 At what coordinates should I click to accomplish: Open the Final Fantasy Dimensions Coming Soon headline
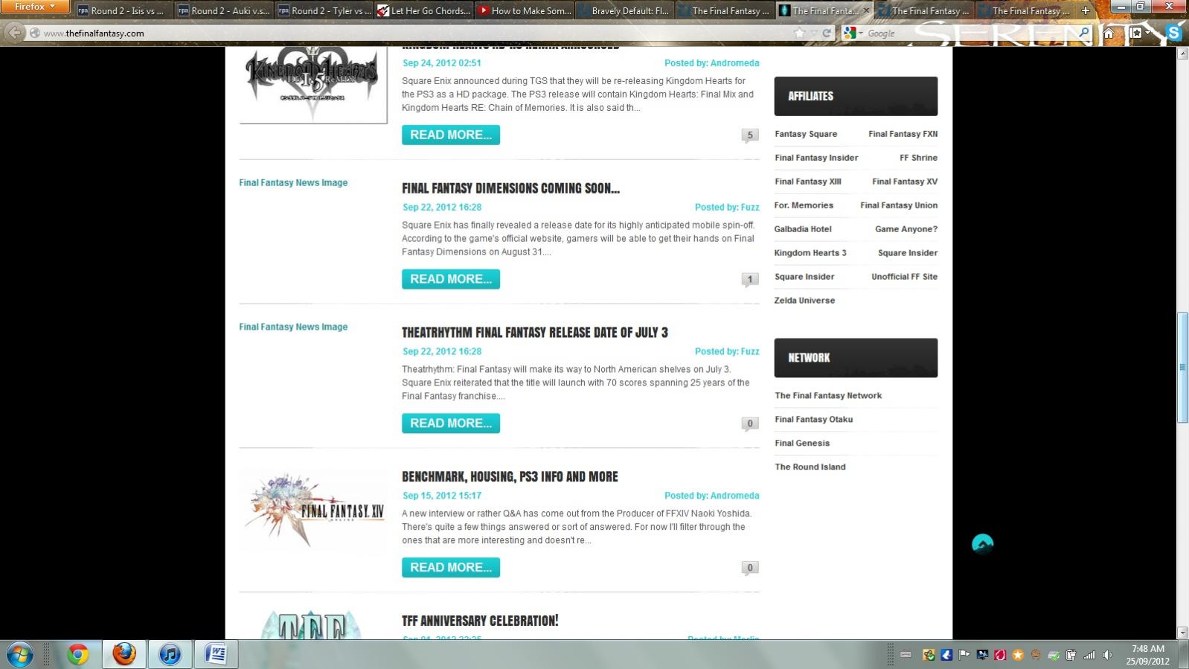pos(510,188)
